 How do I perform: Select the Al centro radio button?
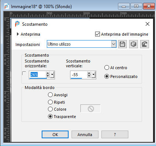107,68
